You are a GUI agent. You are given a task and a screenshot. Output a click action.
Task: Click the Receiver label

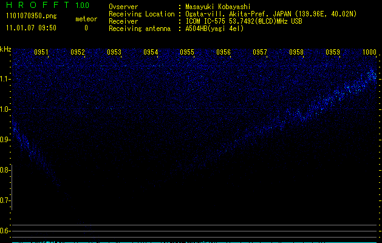pyautogui.click(x=123, y=21)
